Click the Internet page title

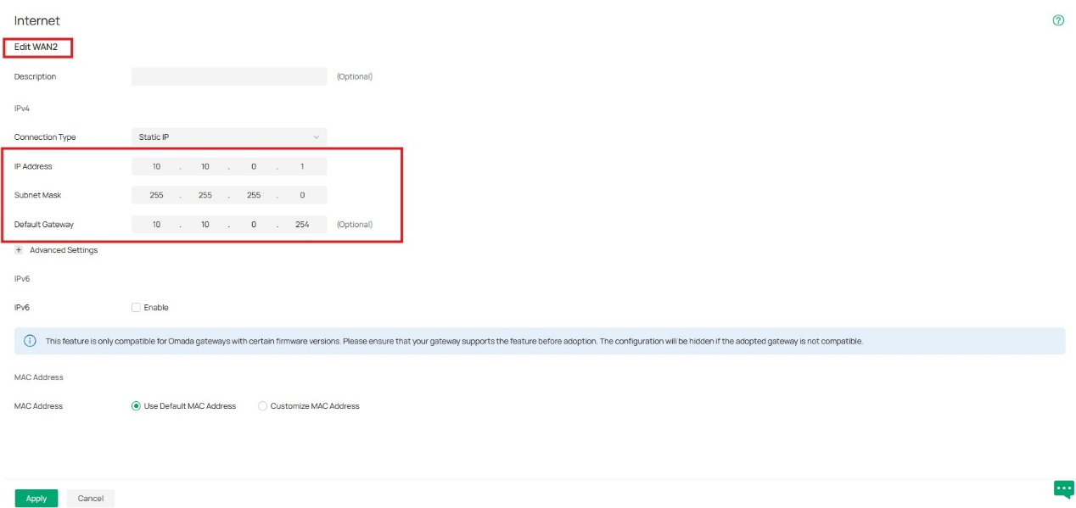[x=37, y=20]
